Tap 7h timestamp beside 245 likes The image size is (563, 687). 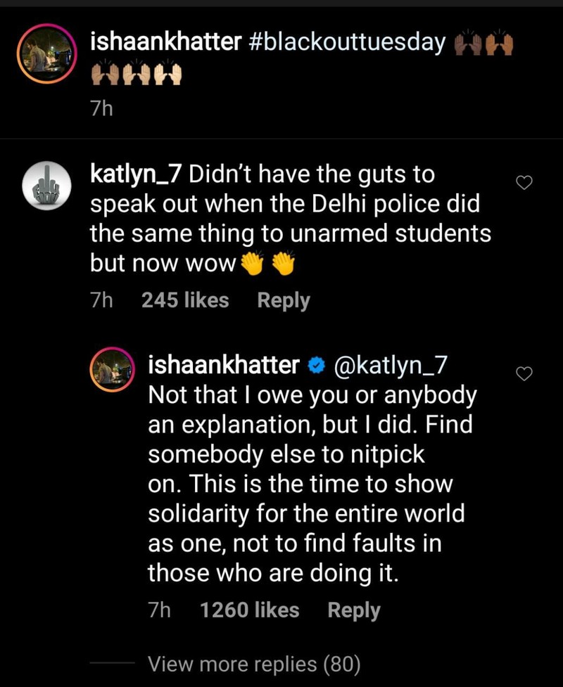coord(102,300)
